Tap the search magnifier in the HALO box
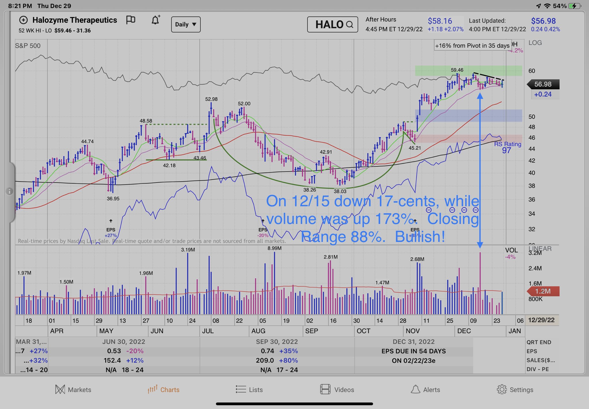Viewport: 589px width, 409px height. pos(350,25)
